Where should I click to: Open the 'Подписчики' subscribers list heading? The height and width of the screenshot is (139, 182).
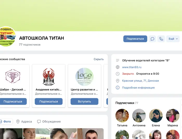(x=125, y=103)
